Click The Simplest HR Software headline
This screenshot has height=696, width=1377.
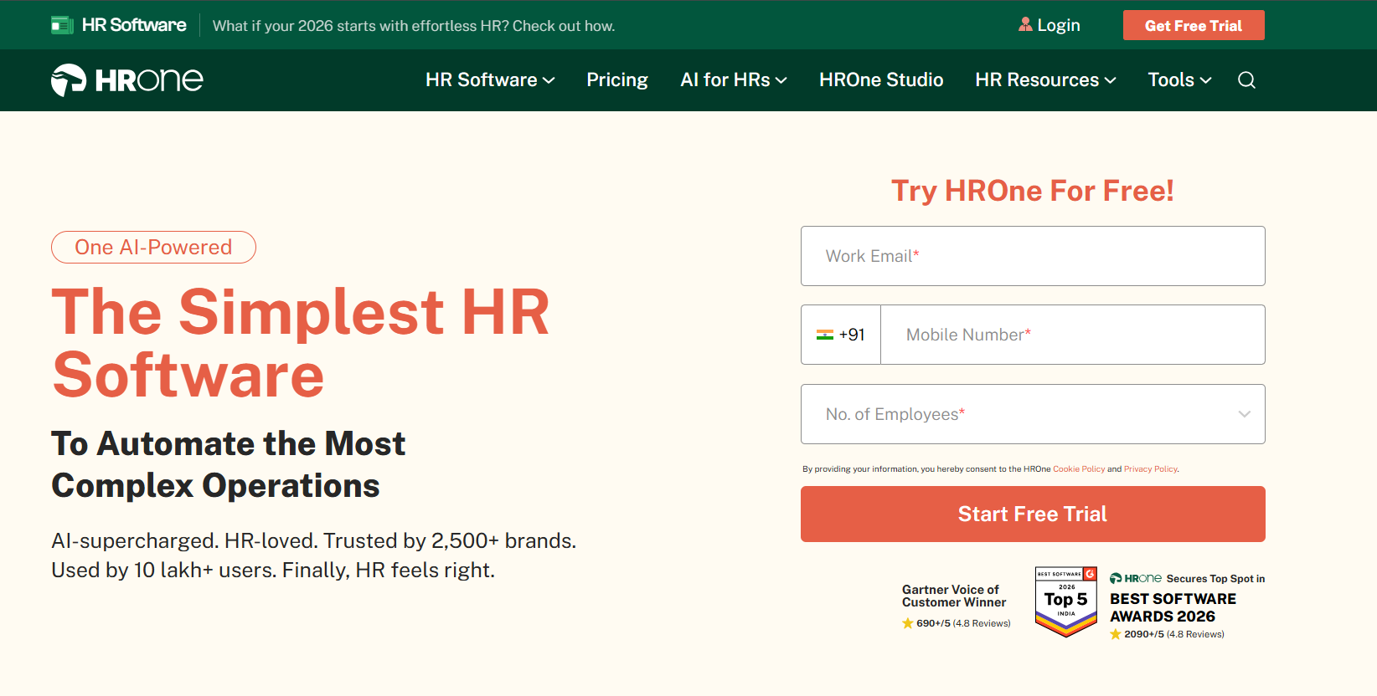pyautogui.click(x=300, y=343)
